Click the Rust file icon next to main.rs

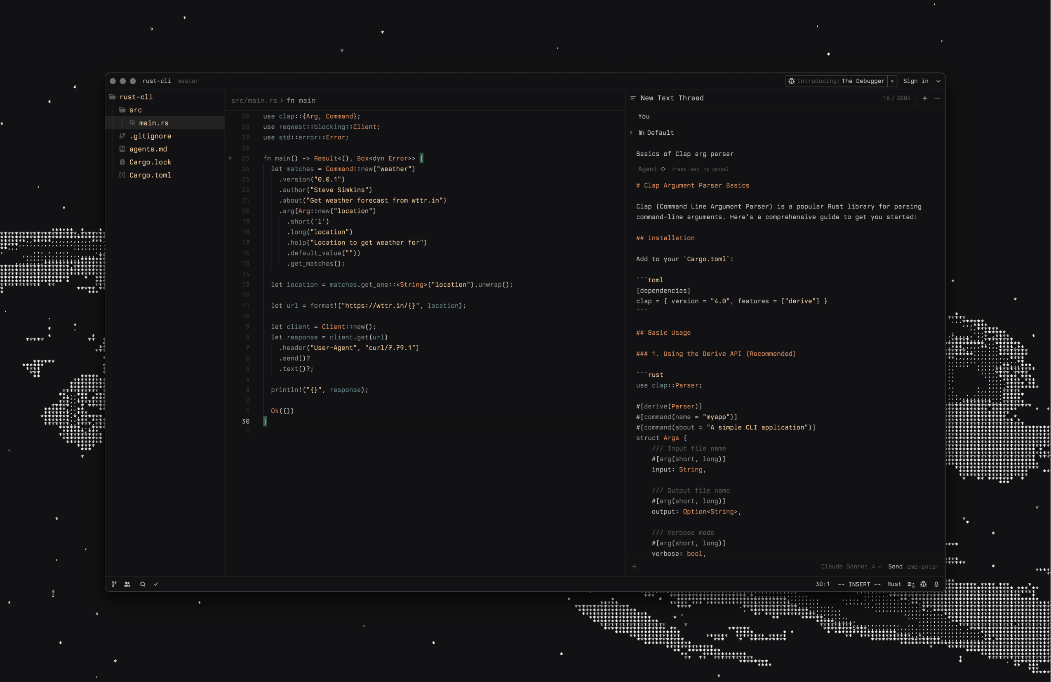[132, 123]
